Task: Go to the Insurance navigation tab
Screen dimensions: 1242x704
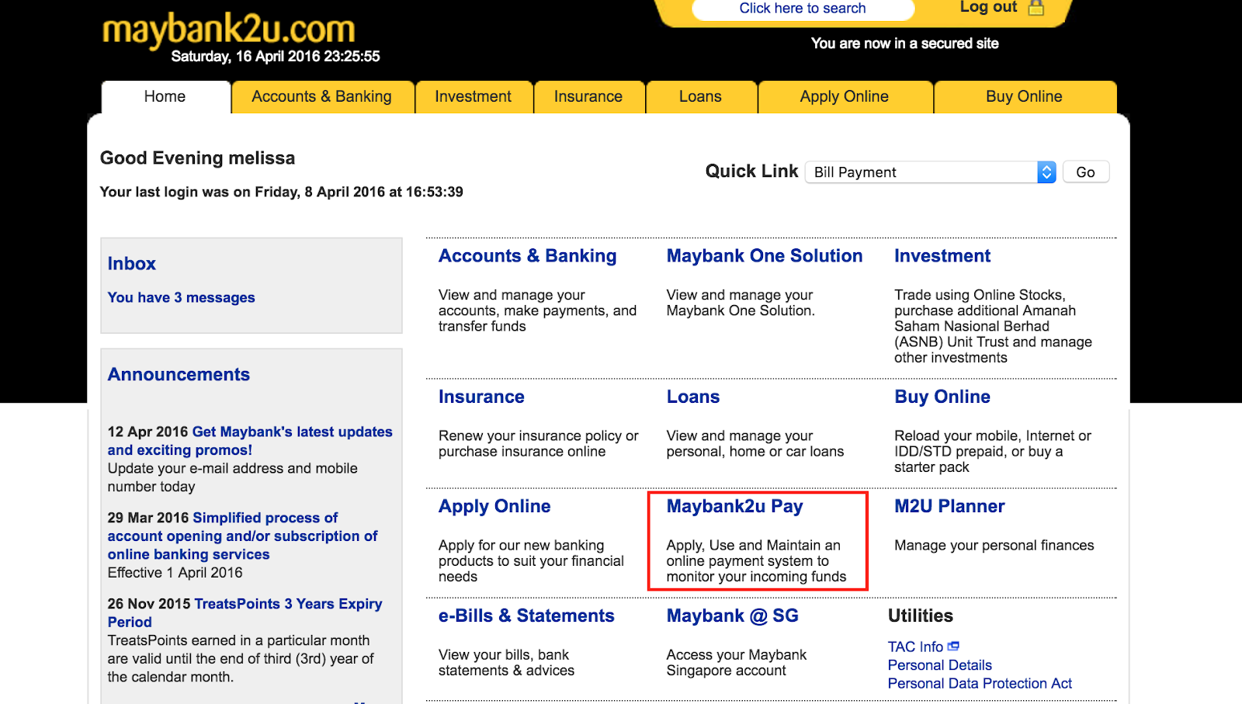Action: pos(588,97)
